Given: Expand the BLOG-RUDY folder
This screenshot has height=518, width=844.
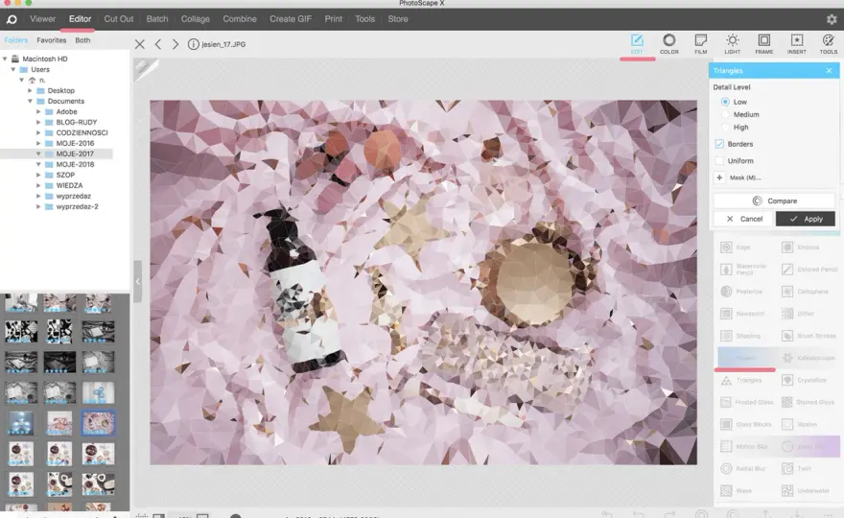Looking at the screenshot, I should pyautogui.click(x=38, y=122).
